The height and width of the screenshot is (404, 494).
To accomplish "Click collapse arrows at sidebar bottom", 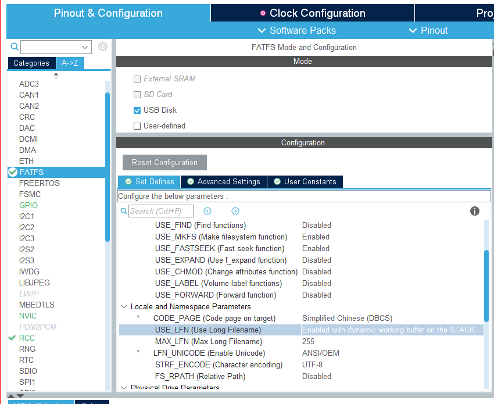I will point(16,396).
